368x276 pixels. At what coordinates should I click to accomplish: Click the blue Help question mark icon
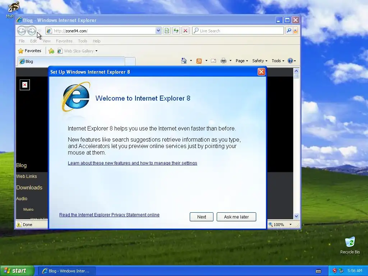click(290, 61)
